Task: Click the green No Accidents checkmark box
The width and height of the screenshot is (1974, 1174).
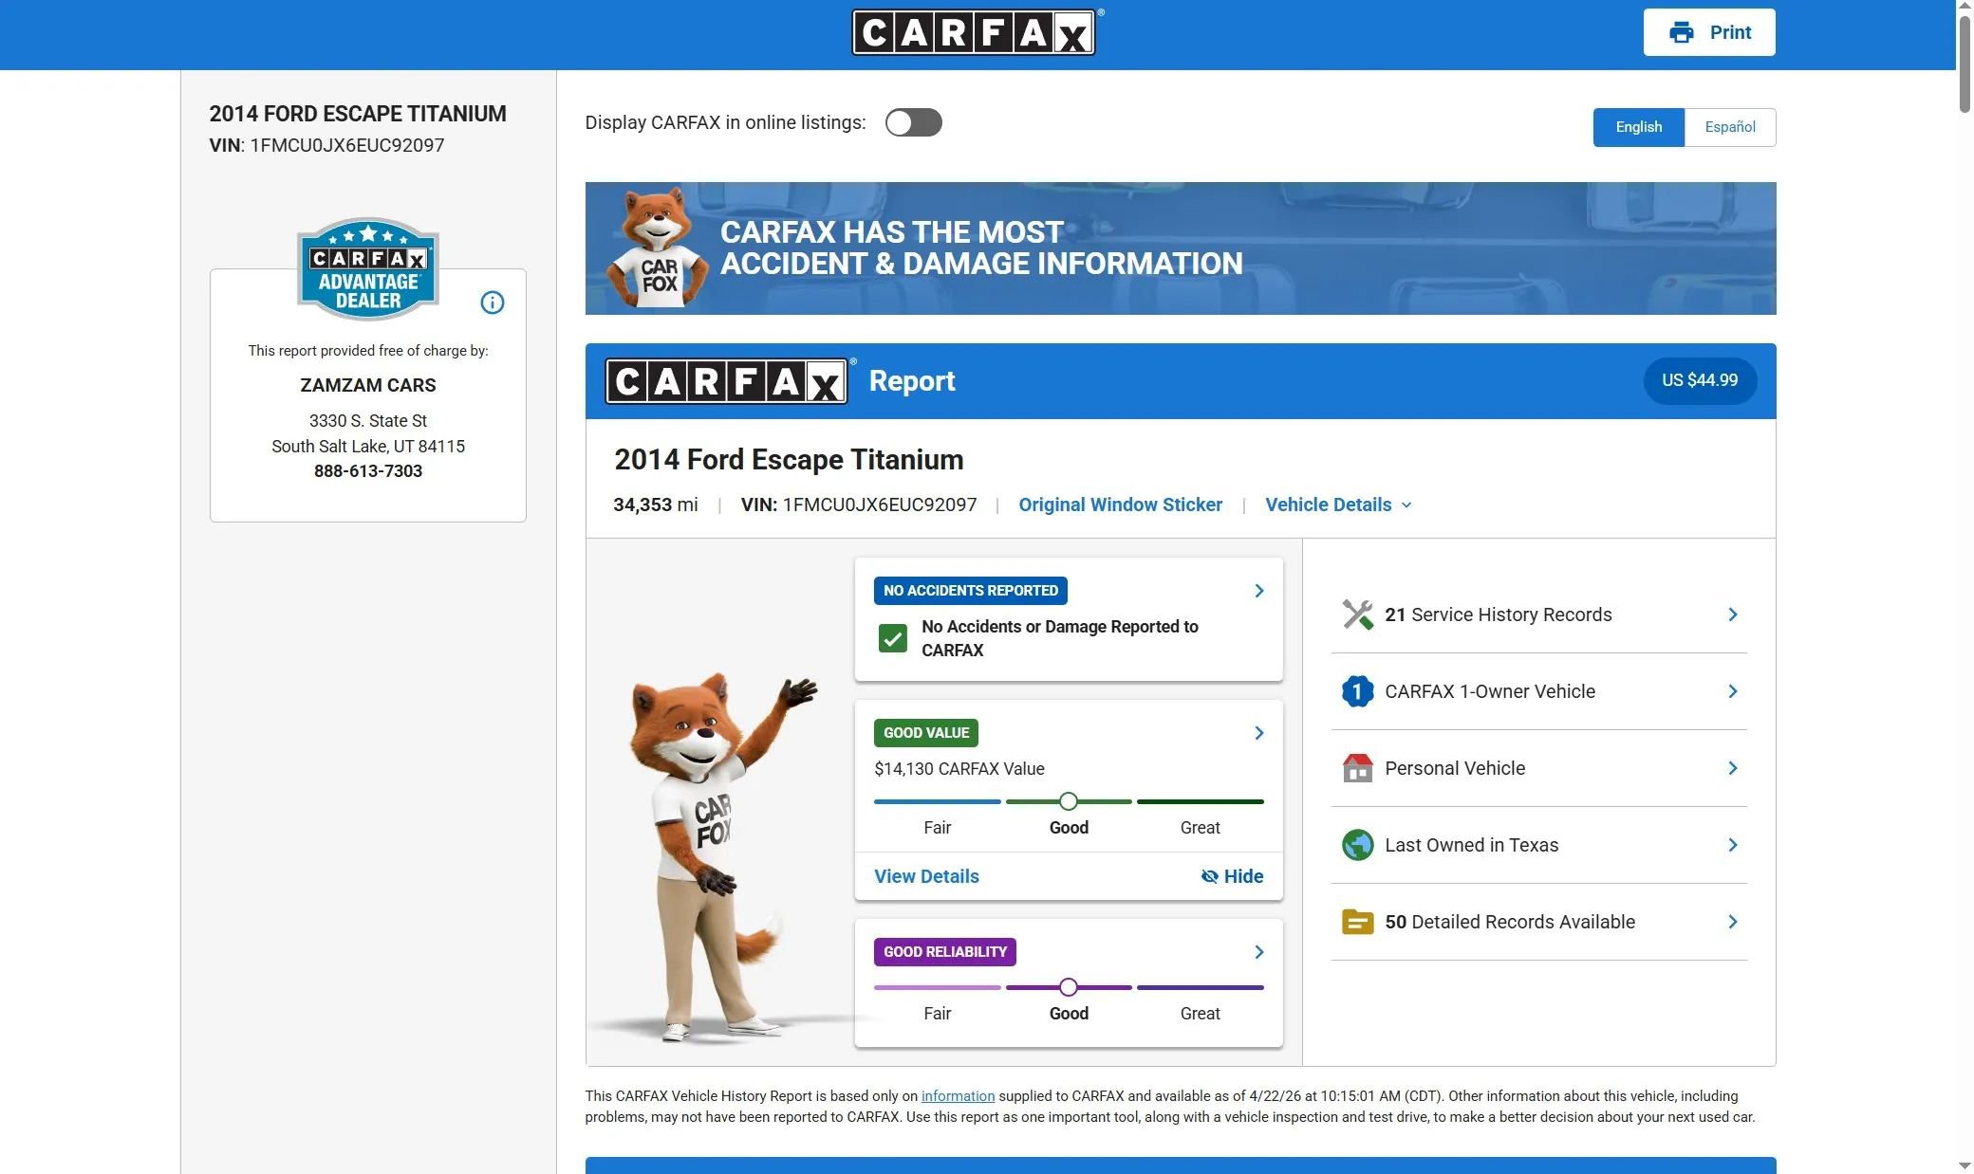Action: pos(892,638)
